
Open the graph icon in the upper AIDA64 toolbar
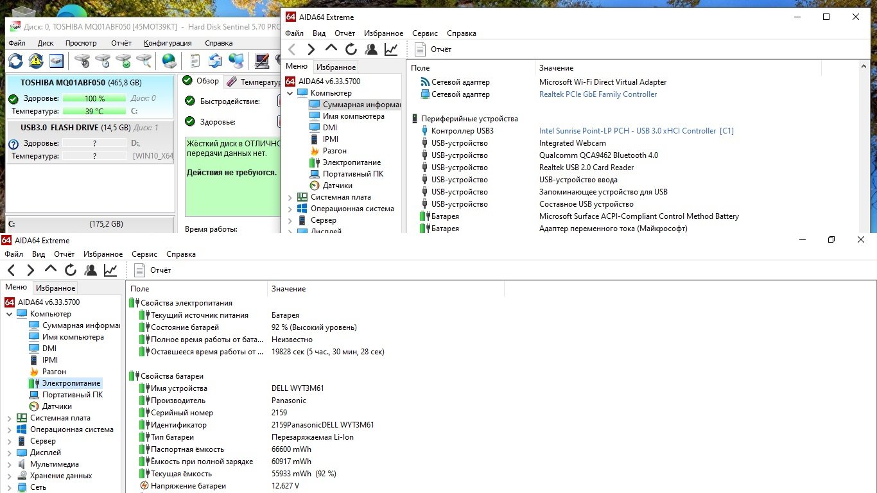click(390, 49)
